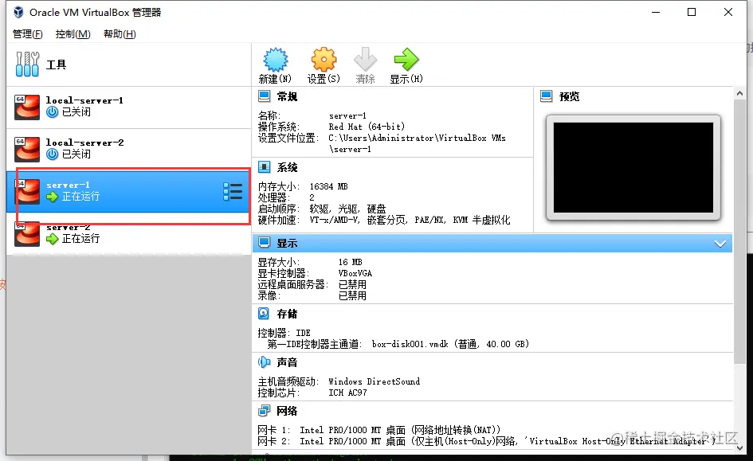Click the 显示(H) show green arrow
The image size is (753, 461).
[406, 60]
